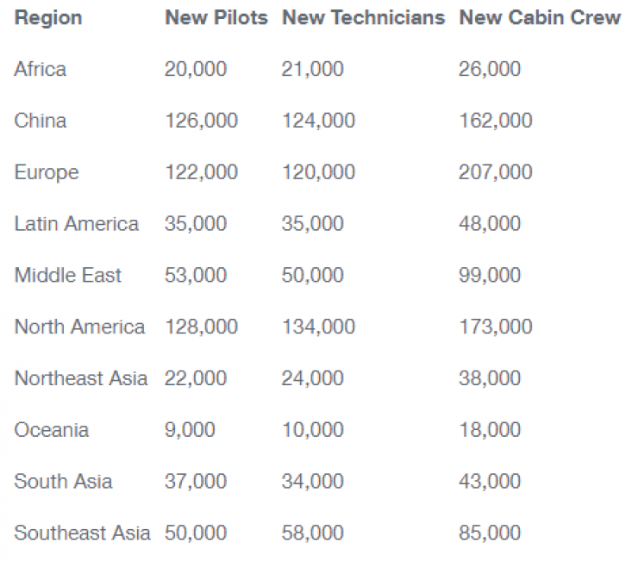Click the New Technicians column header
Viewport: 638px width, 567px height.
point(363,17)
